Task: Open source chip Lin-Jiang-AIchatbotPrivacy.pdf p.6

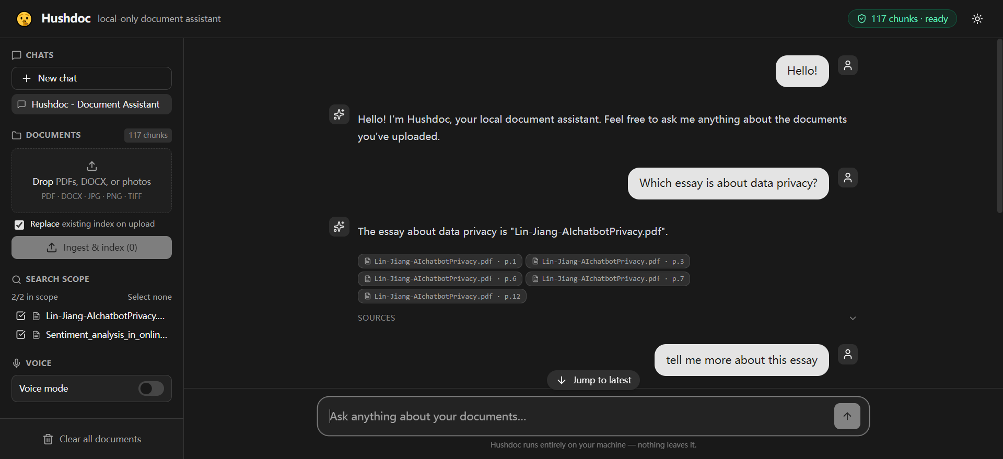Action: pyautogui.click(x=440, y=279)
